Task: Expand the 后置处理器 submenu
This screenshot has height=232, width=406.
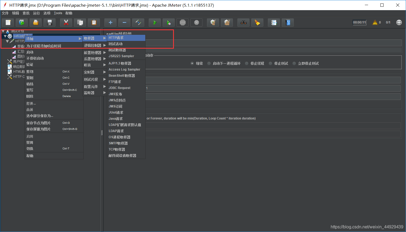Action: 95,59
